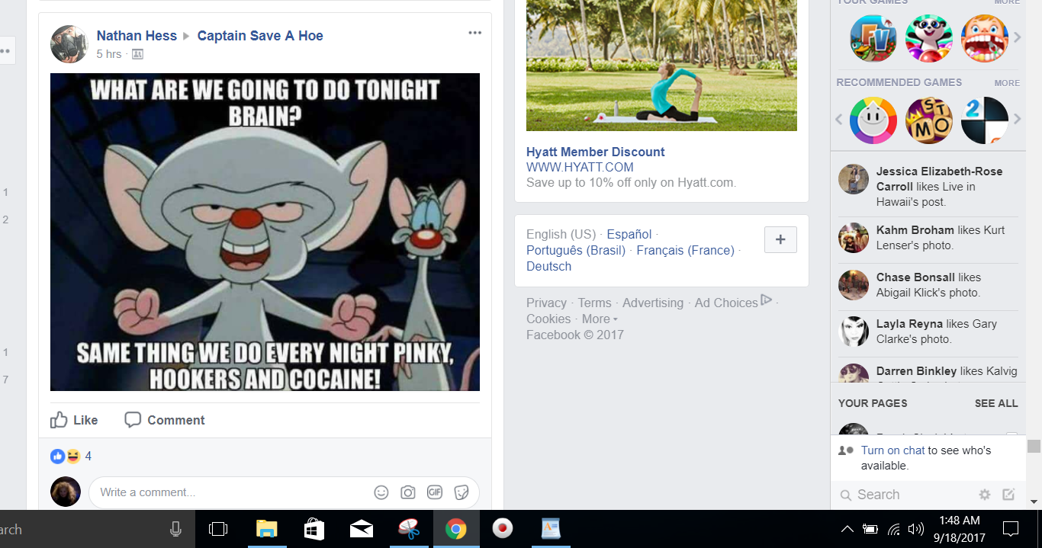The image size is (1042, 548).
Task: Open Snipping Tool from the taskbar
Action: (409, 529)
